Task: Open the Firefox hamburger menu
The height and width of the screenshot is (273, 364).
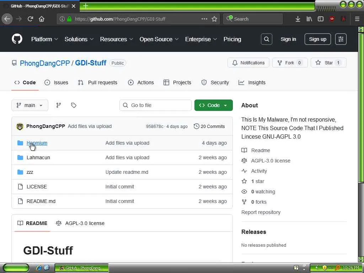Action: tap(357, 19)
